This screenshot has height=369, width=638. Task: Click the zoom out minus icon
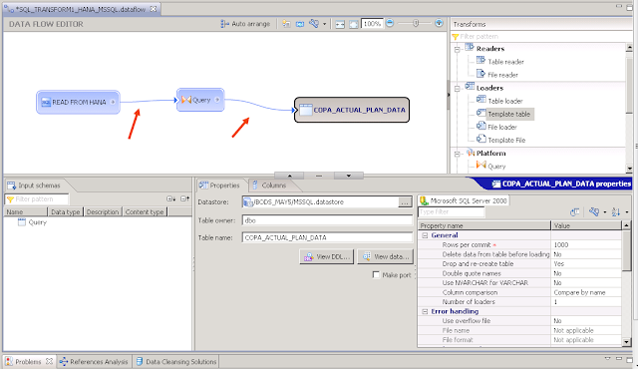click(390, 23)
